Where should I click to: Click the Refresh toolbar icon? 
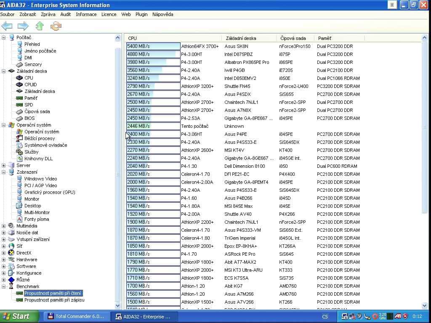(56, 26)
